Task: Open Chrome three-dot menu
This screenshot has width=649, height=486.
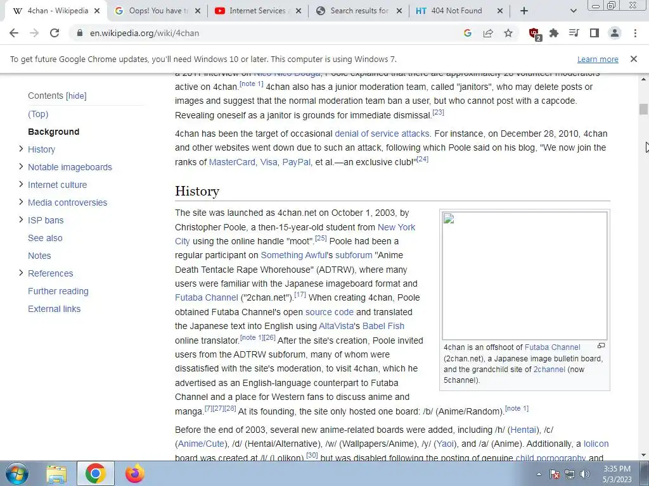Action: pyautogui.click(x=635, y=33)
